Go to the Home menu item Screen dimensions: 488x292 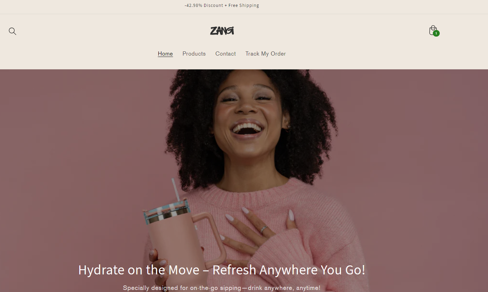165,53
